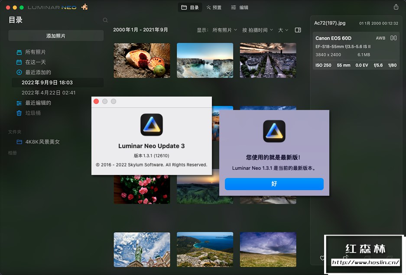Click the Canon EOS 60D camera label
This screenshot has width=406, height=275.
pyautogui.click(x=333, y=38)
